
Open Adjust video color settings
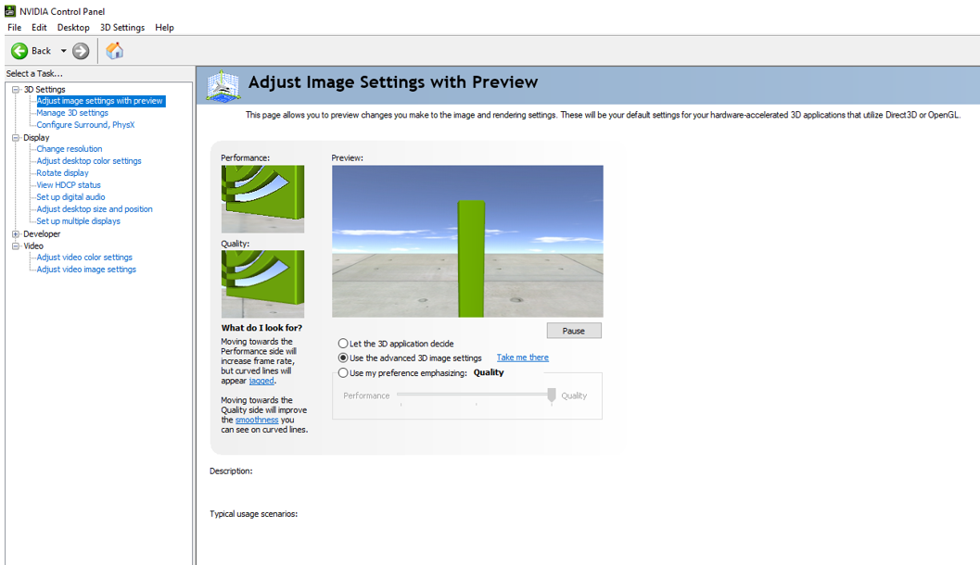[84, 257]
